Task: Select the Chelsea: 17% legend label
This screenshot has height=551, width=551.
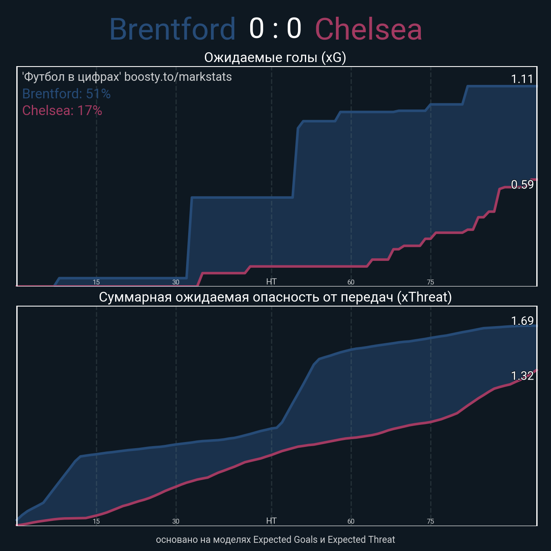Action: 62,111
